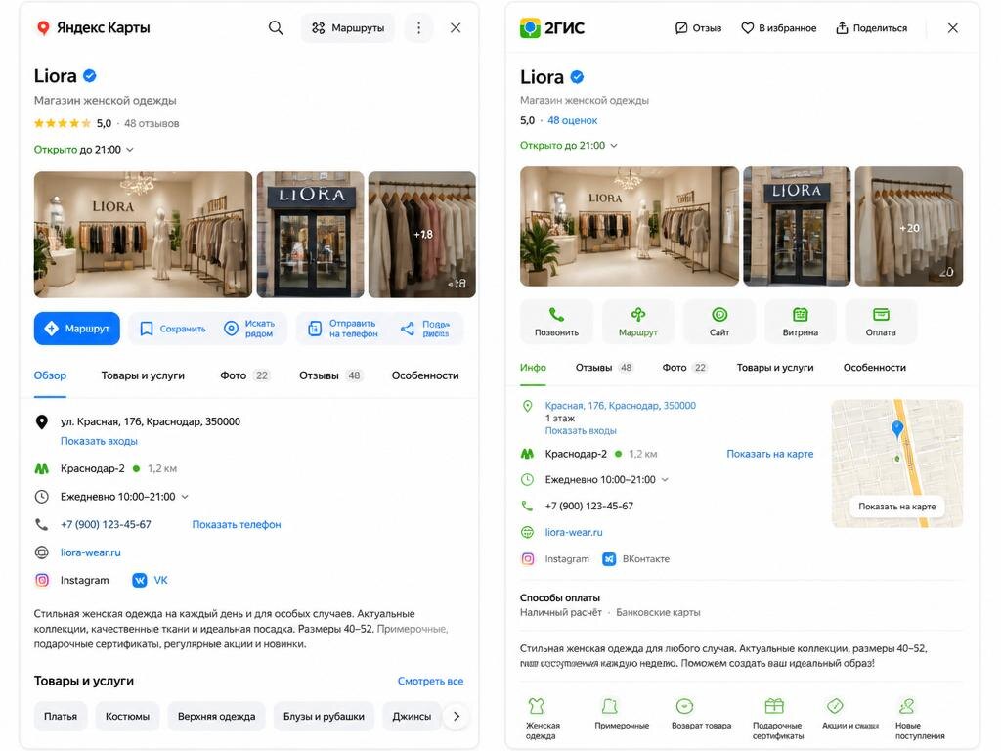1001x751 pixels.
Task: Click Показать входы link in Yandex Maps
Action: (99, 441)
